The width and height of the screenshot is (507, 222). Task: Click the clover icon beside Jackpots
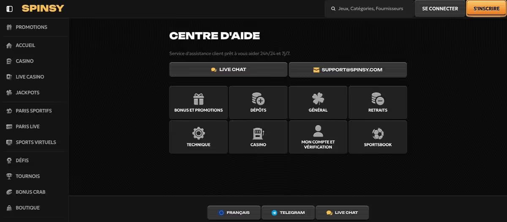(x=9, y=93)
